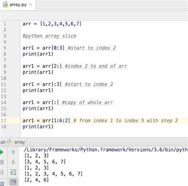This screenshot has width=188, height=186.
Task: Click line number 17 in the gutter
Action: point(4,121)
